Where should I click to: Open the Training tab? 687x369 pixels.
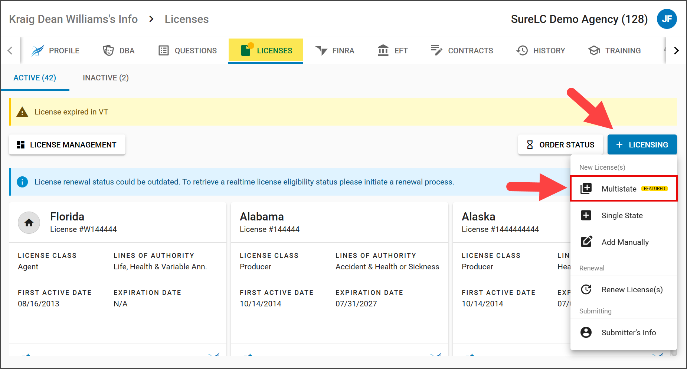coord(615,50)
